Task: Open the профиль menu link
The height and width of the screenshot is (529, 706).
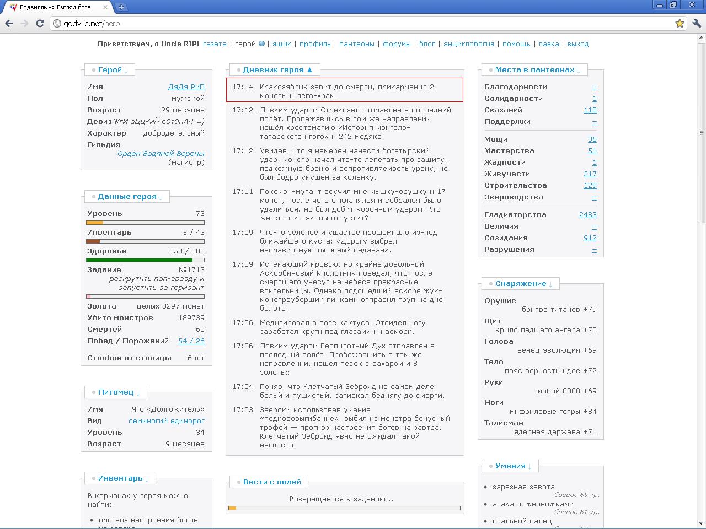Action: (315, 44)
